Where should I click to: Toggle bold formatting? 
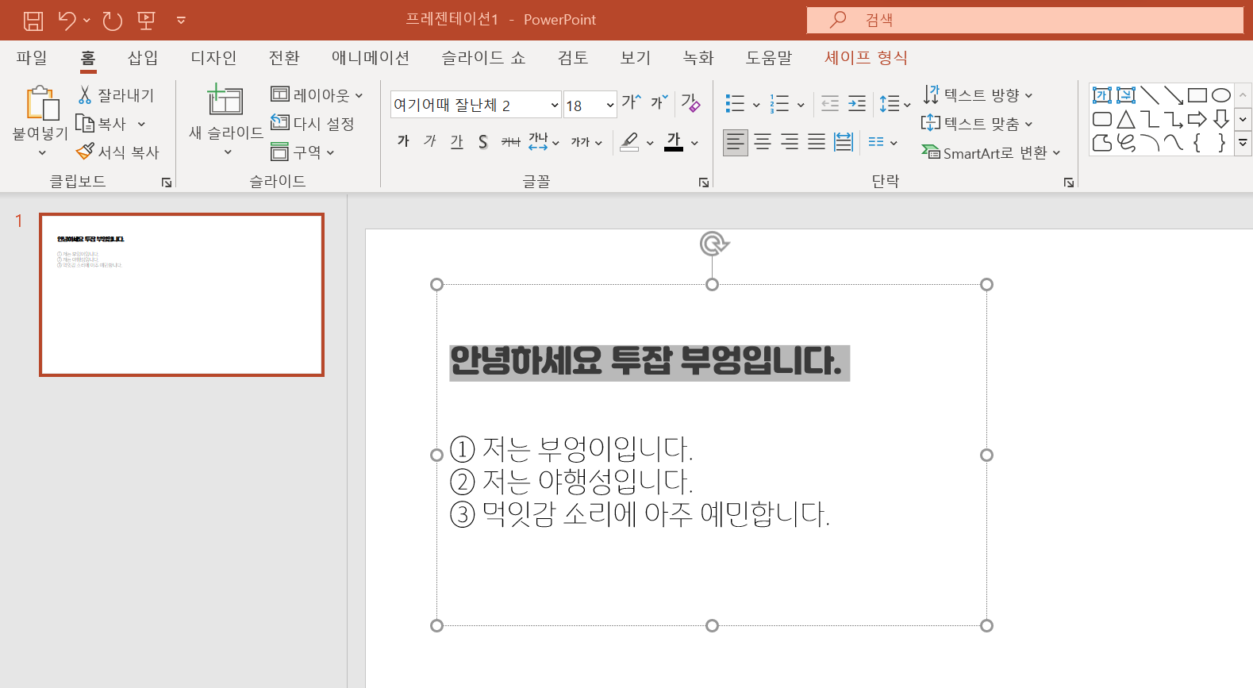403,141
